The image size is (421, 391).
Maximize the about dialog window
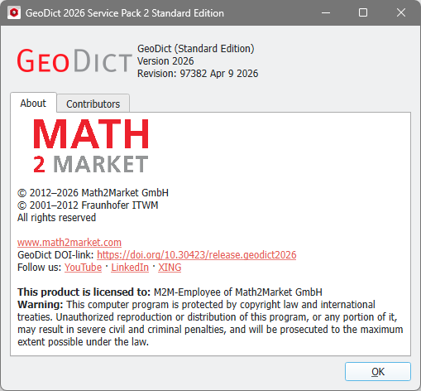point(363,12)
